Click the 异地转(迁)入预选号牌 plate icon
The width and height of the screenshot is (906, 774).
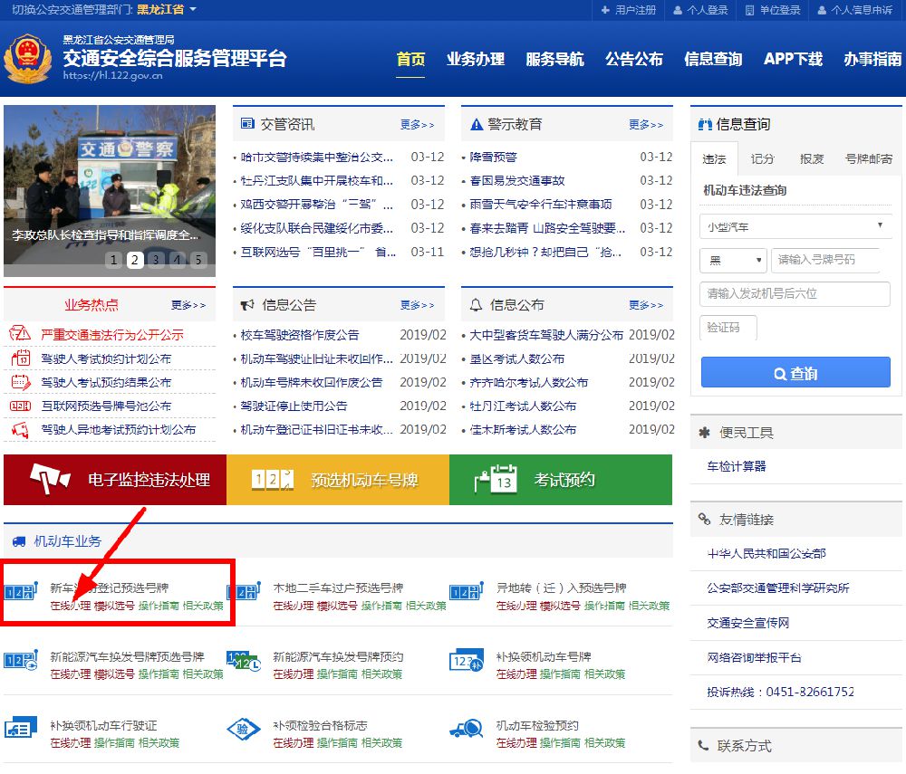click(467, 593)
